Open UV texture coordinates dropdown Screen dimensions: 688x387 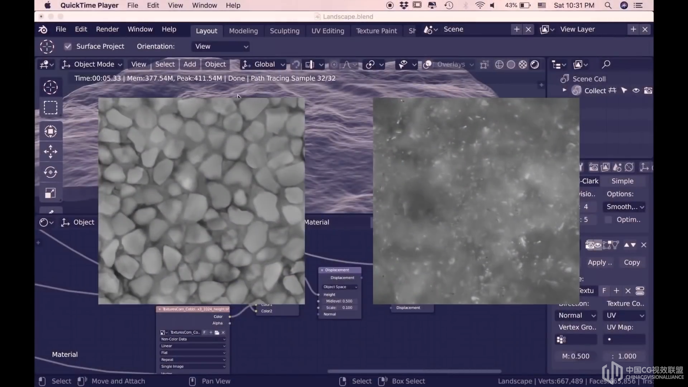point(625,315)
